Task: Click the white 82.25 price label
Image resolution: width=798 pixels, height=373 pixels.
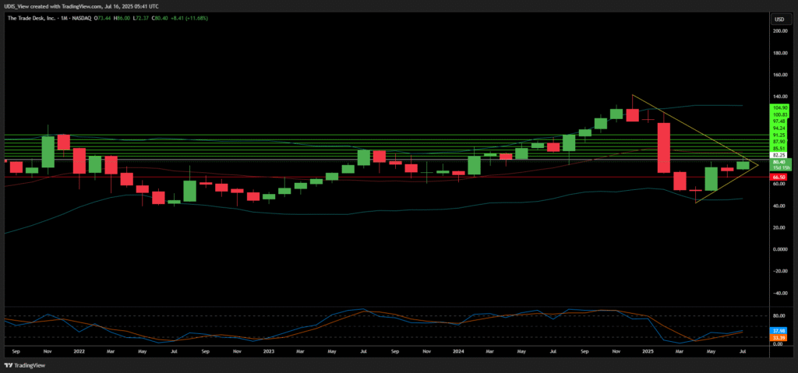Action: click(779, 155)
